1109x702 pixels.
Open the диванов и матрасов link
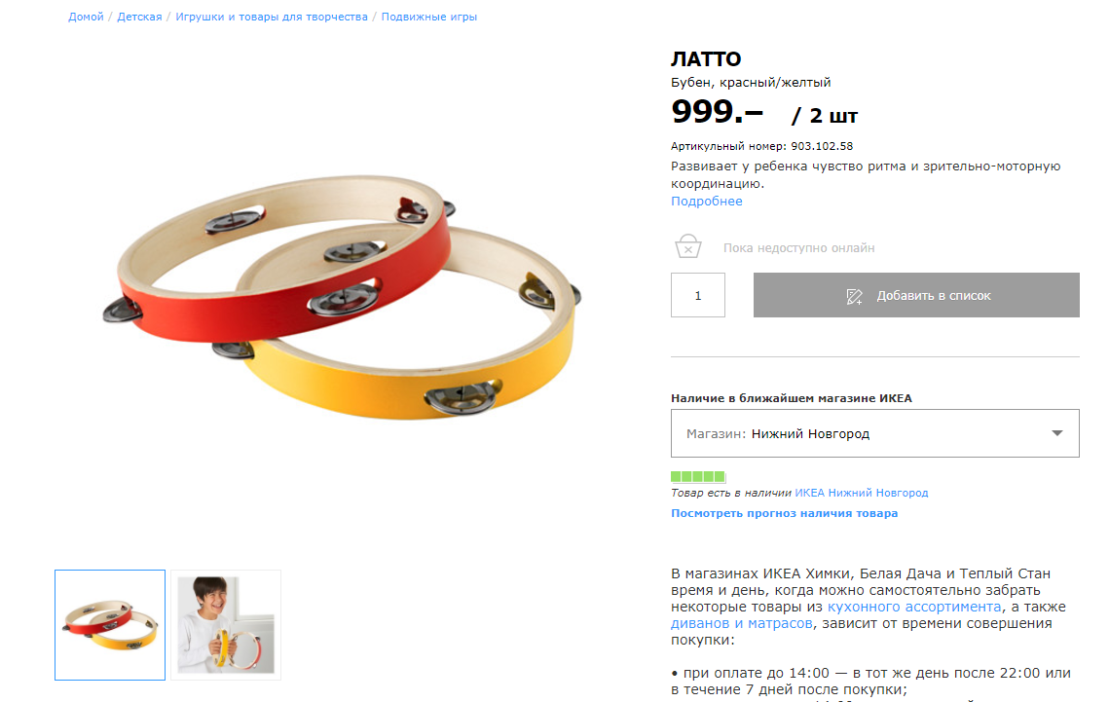(741, 623)
